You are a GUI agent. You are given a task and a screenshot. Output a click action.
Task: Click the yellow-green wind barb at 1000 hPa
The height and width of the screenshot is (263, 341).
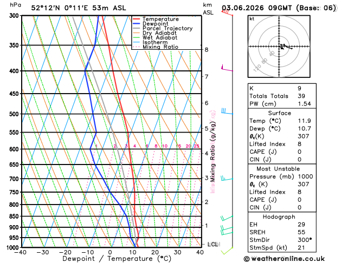tap(227, 251)
